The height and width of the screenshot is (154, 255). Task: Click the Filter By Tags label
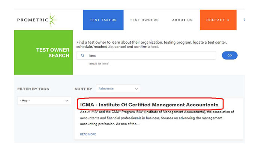(x=33, y=89)
